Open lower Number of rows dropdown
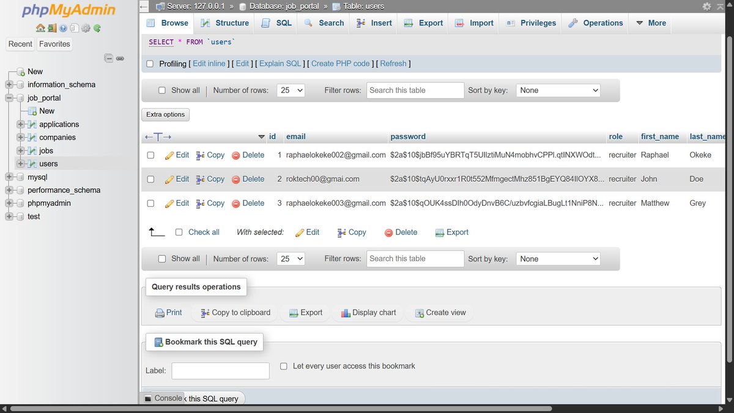 point(291,259)
